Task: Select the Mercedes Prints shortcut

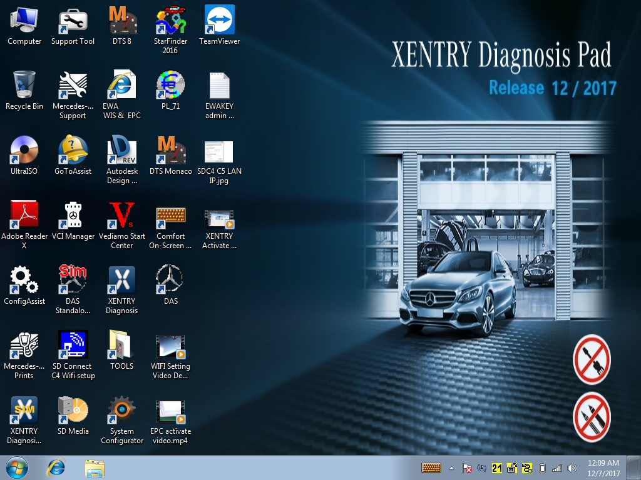Action: click(x=24, y=354)
